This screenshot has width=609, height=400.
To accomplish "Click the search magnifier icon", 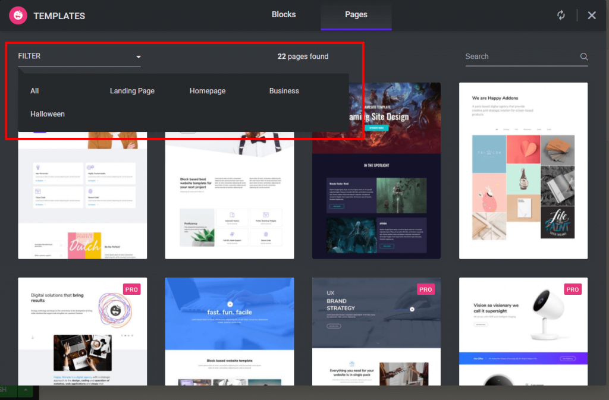I will 584,56.
